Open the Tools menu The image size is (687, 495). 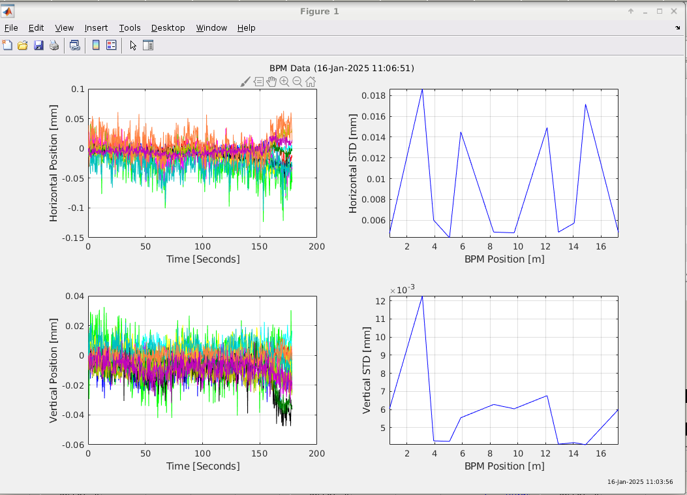tap(129, 28)
